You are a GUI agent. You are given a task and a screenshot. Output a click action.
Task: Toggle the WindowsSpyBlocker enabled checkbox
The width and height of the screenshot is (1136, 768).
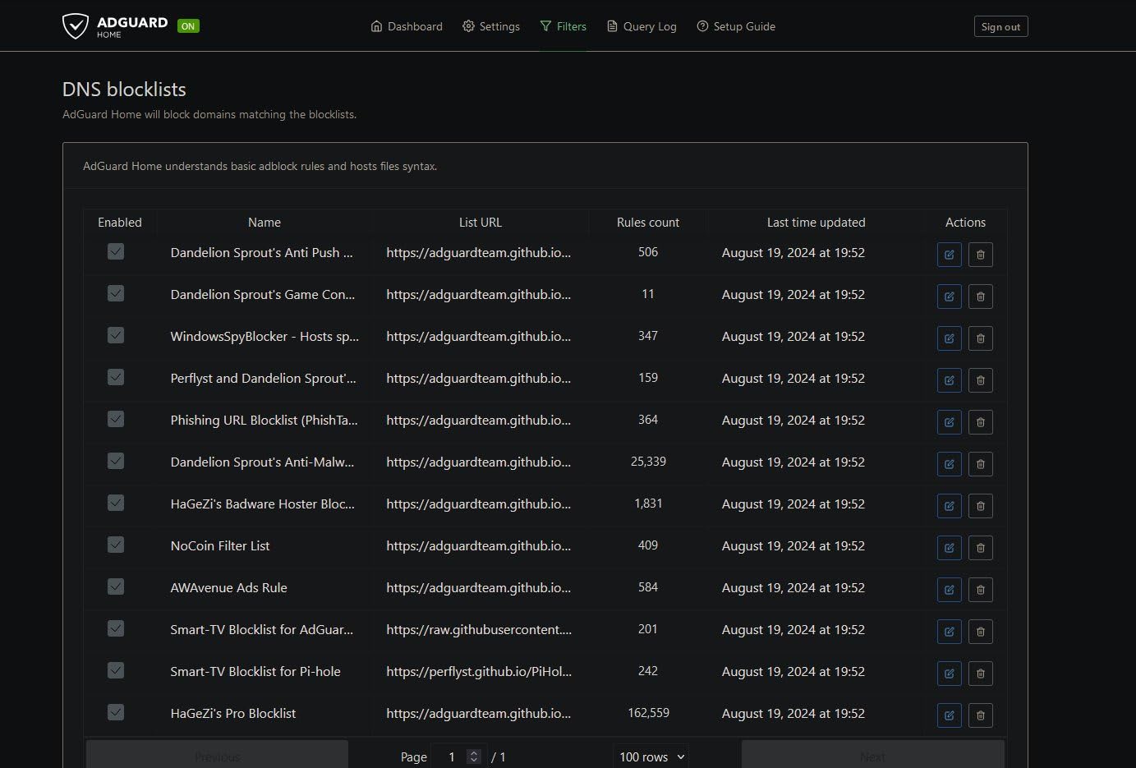(x=116, y=335)
